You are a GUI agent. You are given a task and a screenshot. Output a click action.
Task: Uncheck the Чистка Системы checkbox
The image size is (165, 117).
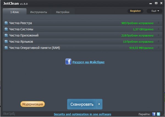click(x=6, y=29)
